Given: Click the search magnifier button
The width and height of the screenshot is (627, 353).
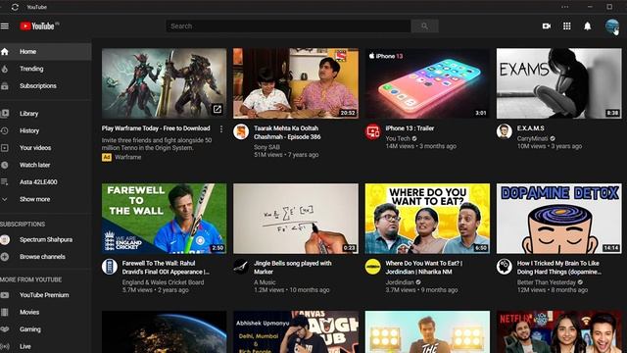Looking at the screenshot, I should click(424, 26).
